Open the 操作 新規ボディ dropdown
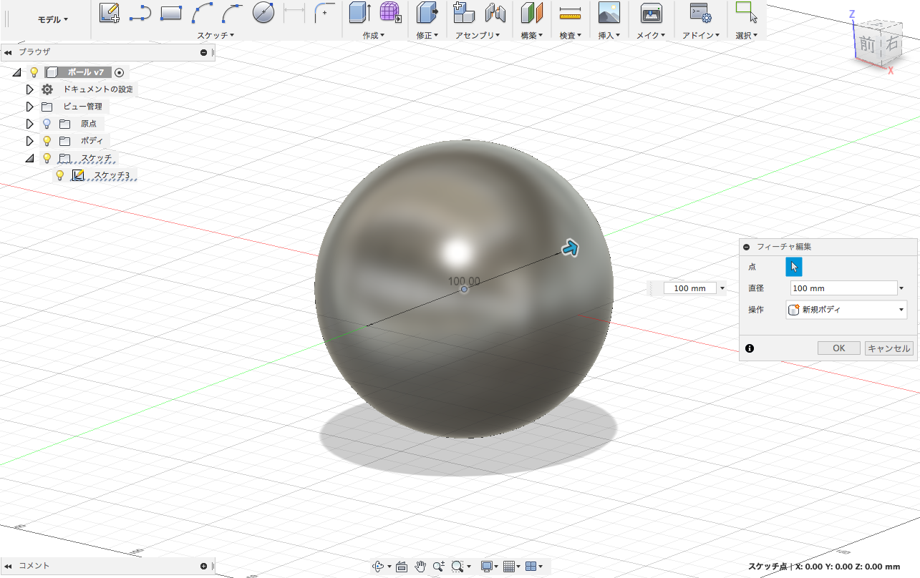Viewport: 920px width, 578px height. (x=846, y=310)
